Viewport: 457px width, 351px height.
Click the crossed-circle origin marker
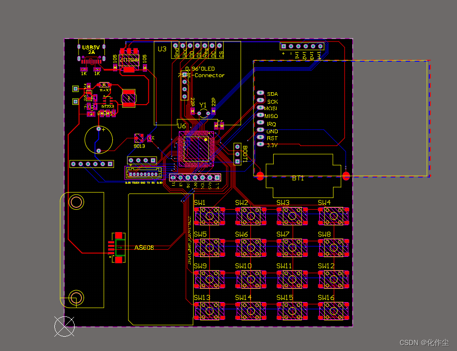(64, 326)
